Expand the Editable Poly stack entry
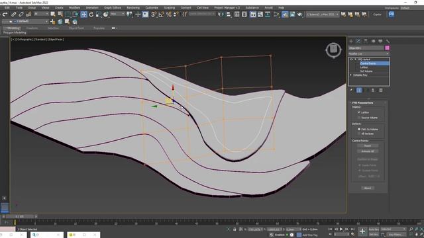 351,75
